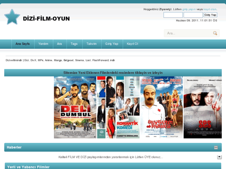Open Kayıt Ol in the navigation bar
Image resolution: width=226 pixels, height=169 pixels.
(x=132, y=44)
